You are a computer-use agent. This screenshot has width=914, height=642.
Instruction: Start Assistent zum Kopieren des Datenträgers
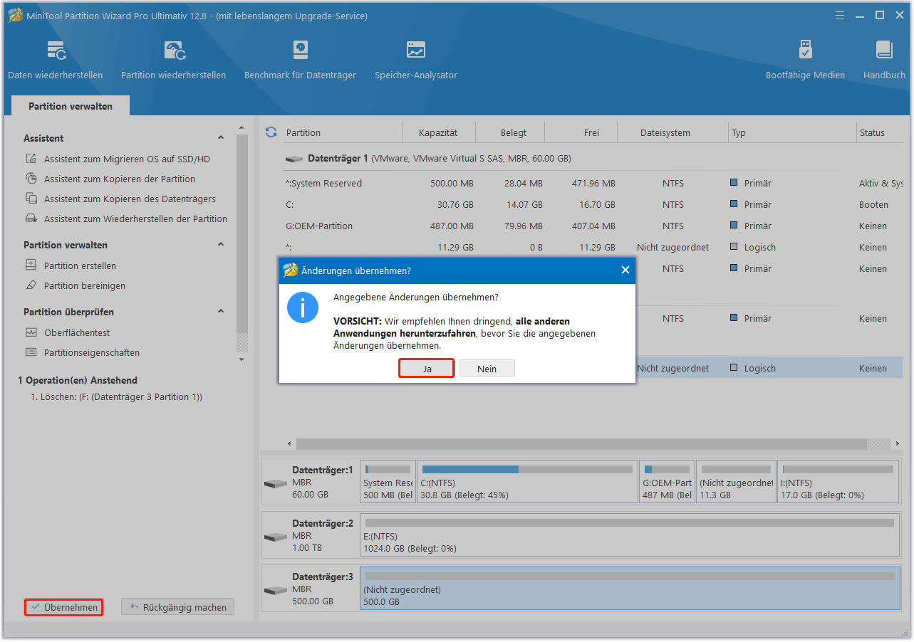[120, 199]
